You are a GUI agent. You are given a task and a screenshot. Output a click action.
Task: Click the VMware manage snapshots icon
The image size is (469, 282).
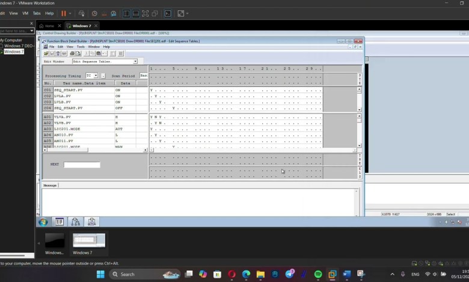[x=114, y=13]
